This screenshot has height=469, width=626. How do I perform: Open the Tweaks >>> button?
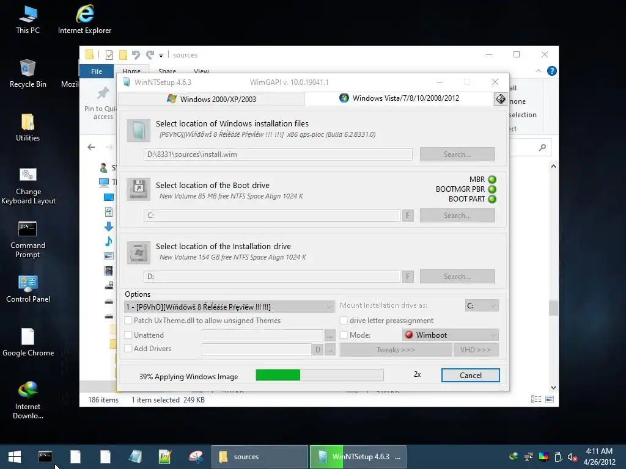[x=396, y=350]
